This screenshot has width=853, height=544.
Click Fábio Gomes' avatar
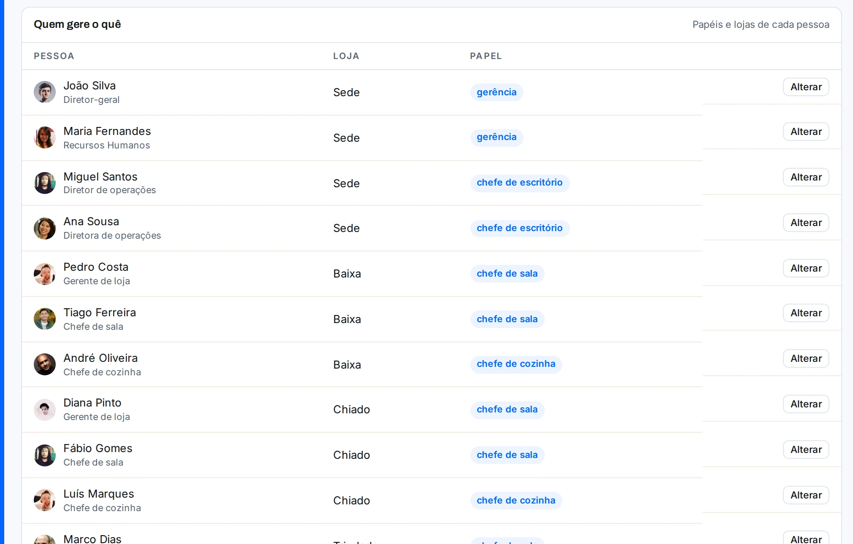point(45,455)
